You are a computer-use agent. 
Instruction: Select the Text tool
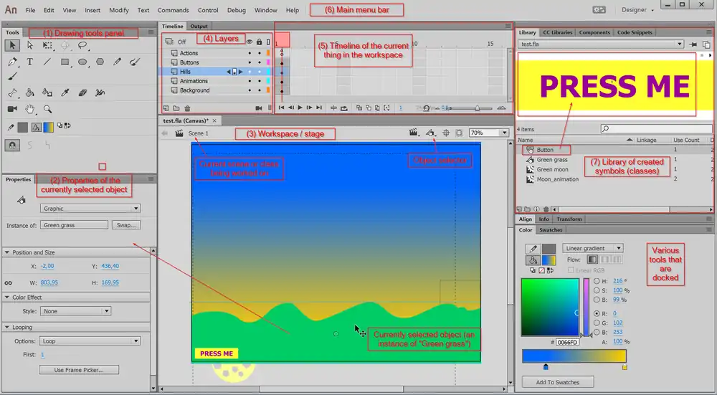point(30,62)
